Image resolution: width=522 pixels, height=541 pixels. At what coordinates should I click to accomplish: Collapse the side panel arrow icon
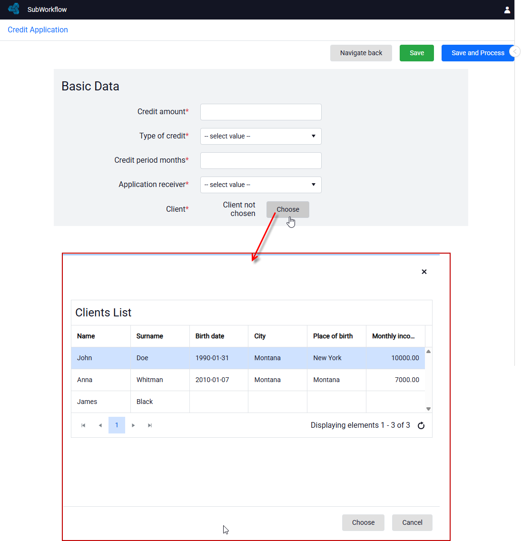click(515, 52)
